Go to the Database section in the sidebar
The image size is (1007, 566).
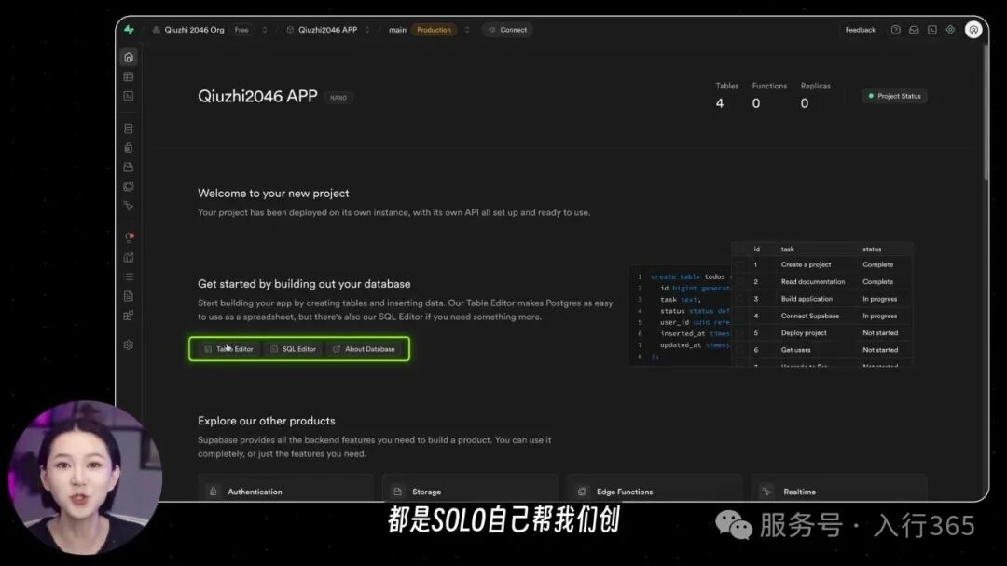(x=129, y=128)
